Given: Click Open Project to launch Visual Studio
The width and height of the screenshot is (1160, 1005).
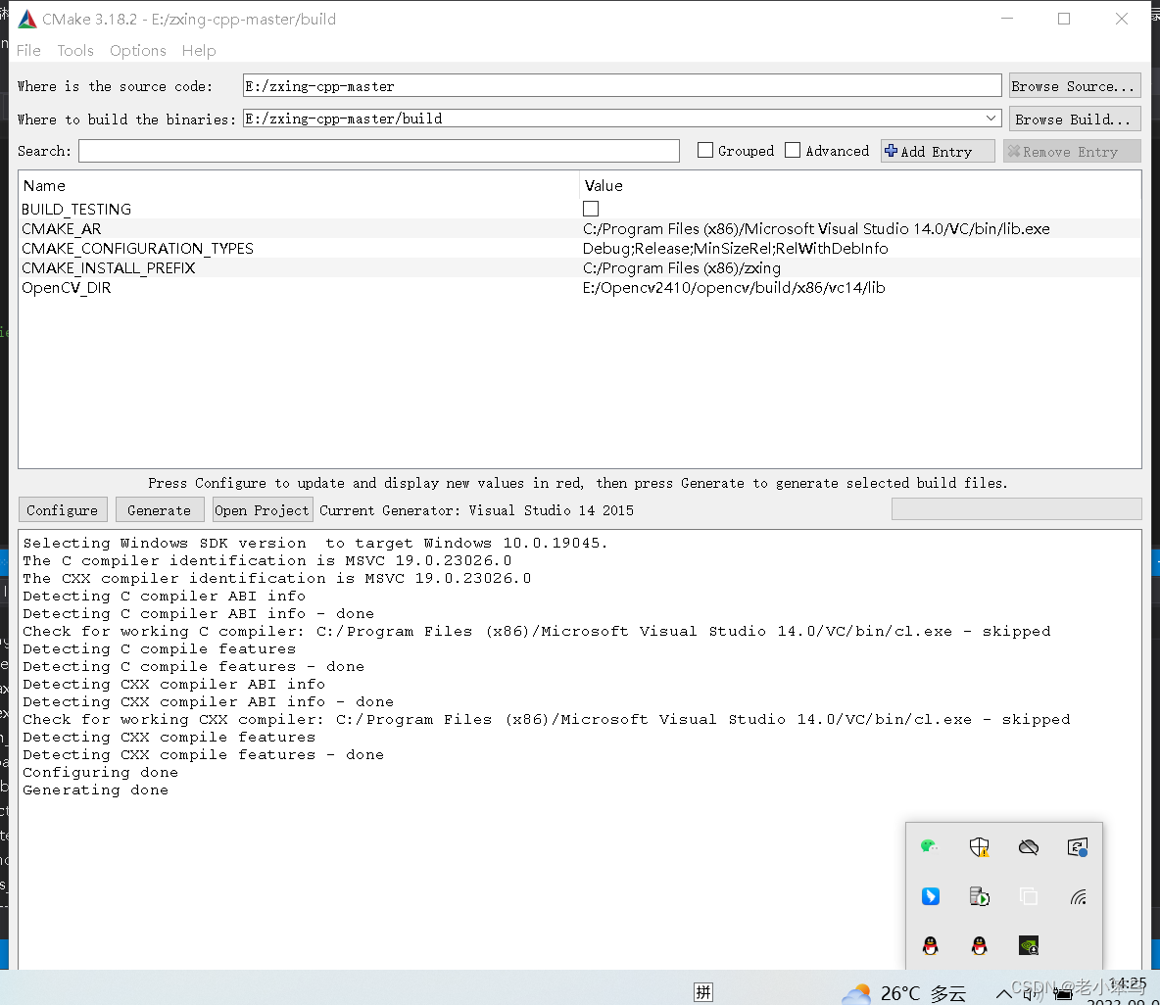Looking at the screenshot, I should 262,509.
